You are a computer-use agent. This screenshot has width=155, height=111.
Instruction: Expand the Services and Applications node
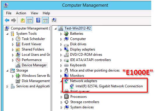coord(7,86)
